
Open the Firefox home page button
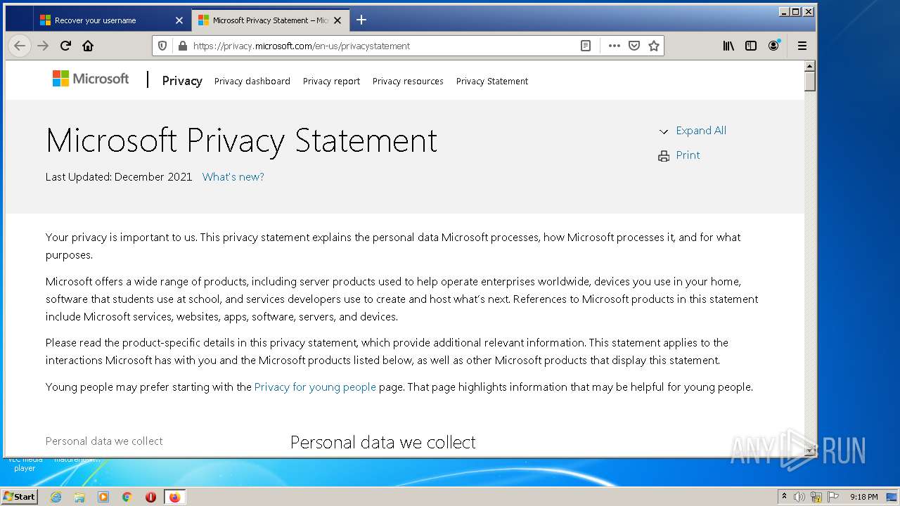(x=88, y=46)
